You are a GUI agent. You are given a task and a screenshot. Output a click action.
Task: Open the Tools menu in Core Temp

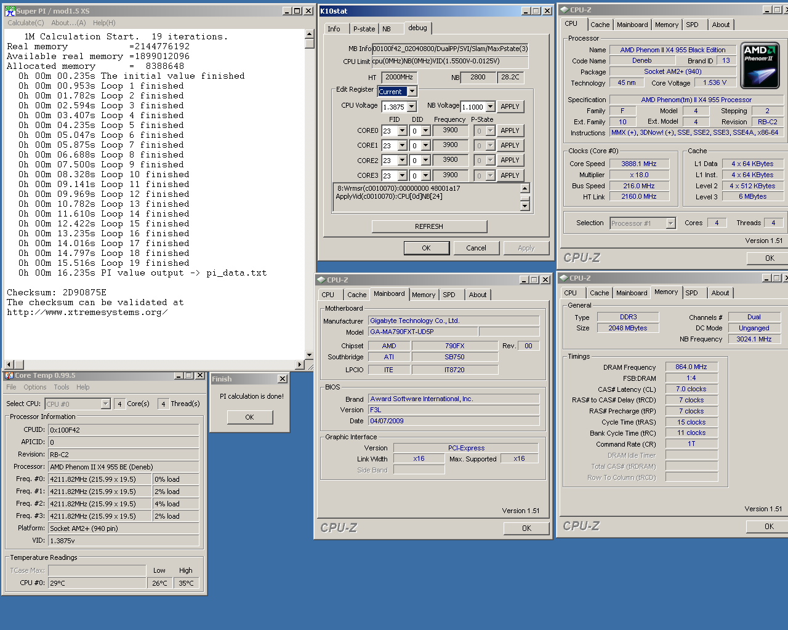point(62,387)
